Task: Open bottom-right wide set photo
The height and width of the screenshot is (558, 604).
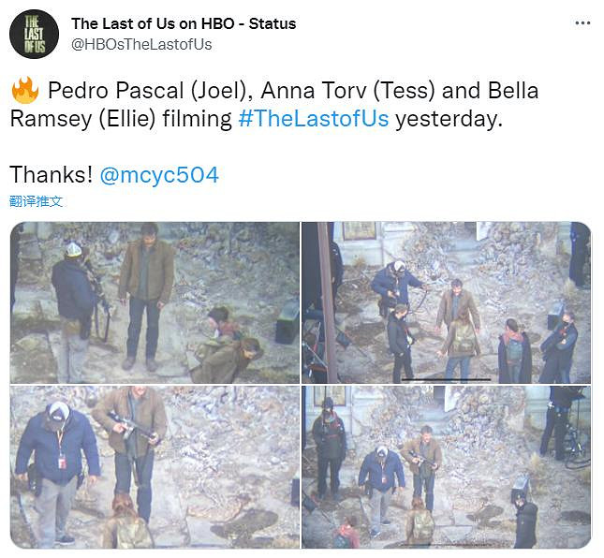Action: point(446,467)
